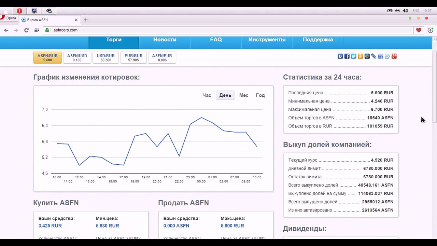This screenshot has height=246, width=437.
Task: Share page via Facebook icon
Action: (347, 56)
